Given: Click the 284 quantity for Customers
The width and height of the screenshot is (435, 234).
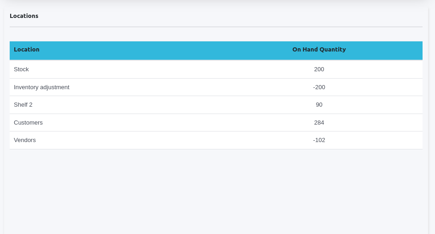Looking at the screenshot, I should [x=319, y=123].
